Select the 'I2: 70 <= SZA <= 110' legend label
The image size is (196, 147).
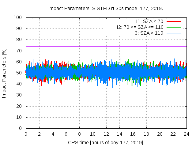tap(140, 27)
